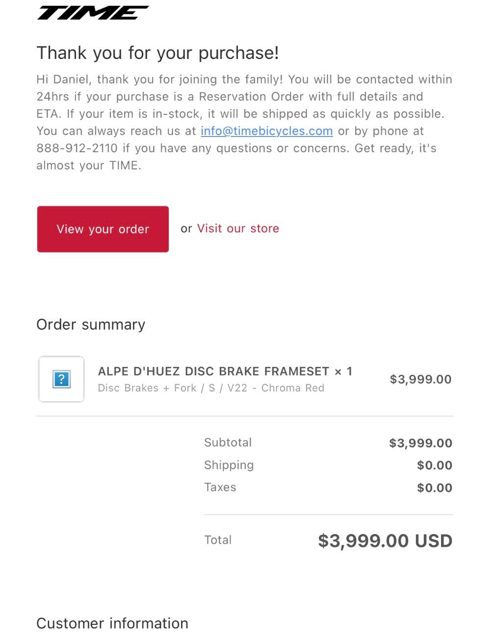Click the taxes amount $0.00

(x=434, y=488)
